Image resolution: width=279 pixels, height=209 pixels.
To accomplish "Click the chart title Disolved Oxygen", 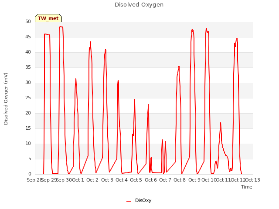I will [x=139, y=5].
